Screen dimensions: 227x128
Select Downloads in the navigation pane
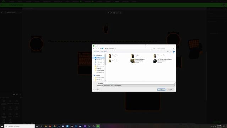coord(99,60)
